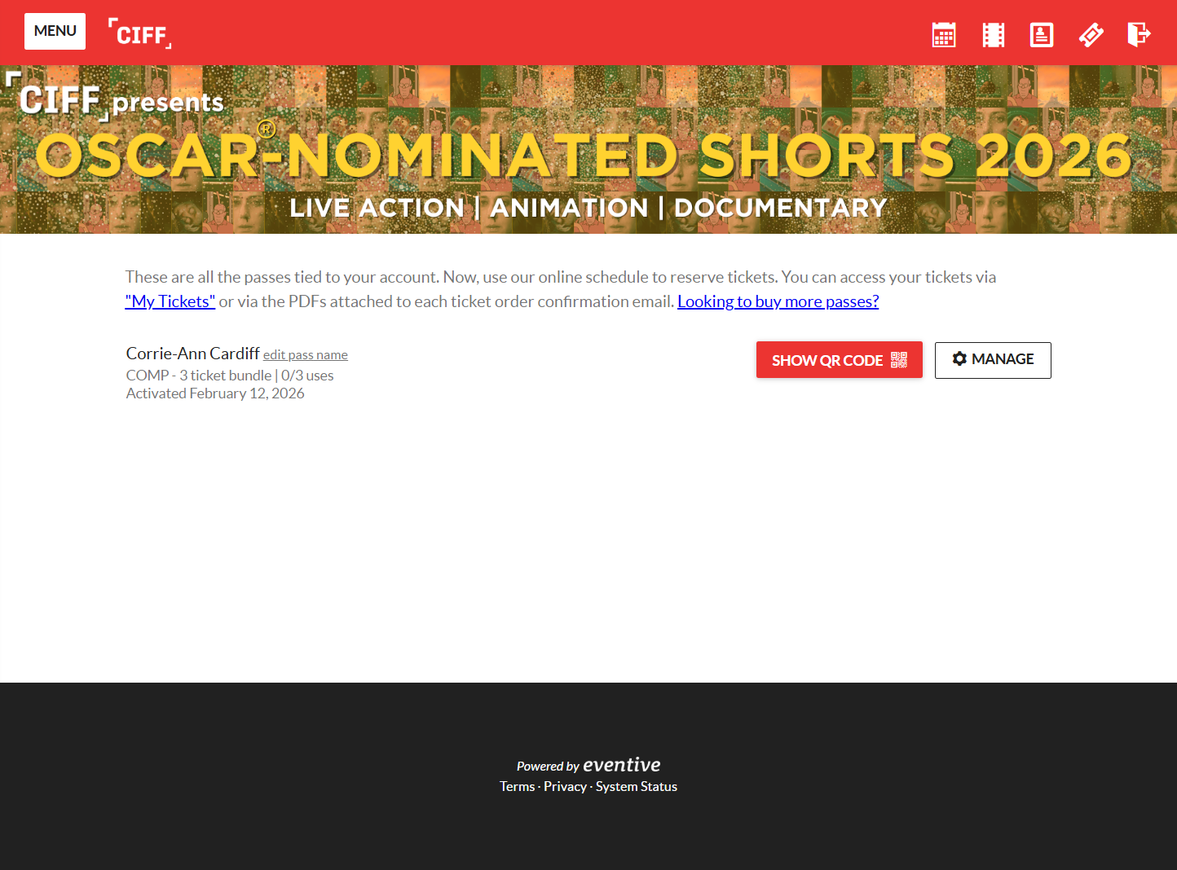Click "edit pass name" link
The width and height of the screenshot is (1177, 870).
point(306,355)
